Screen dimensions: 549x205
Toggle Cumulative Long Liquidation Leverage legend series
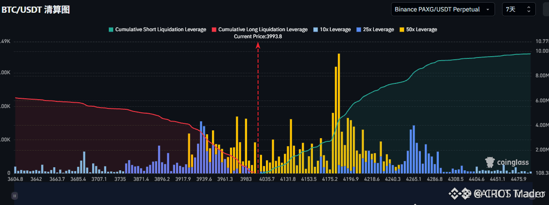point(259,29)
